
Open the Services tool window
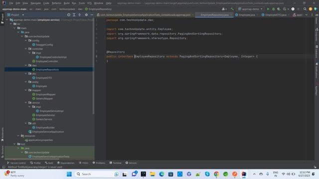131,163
